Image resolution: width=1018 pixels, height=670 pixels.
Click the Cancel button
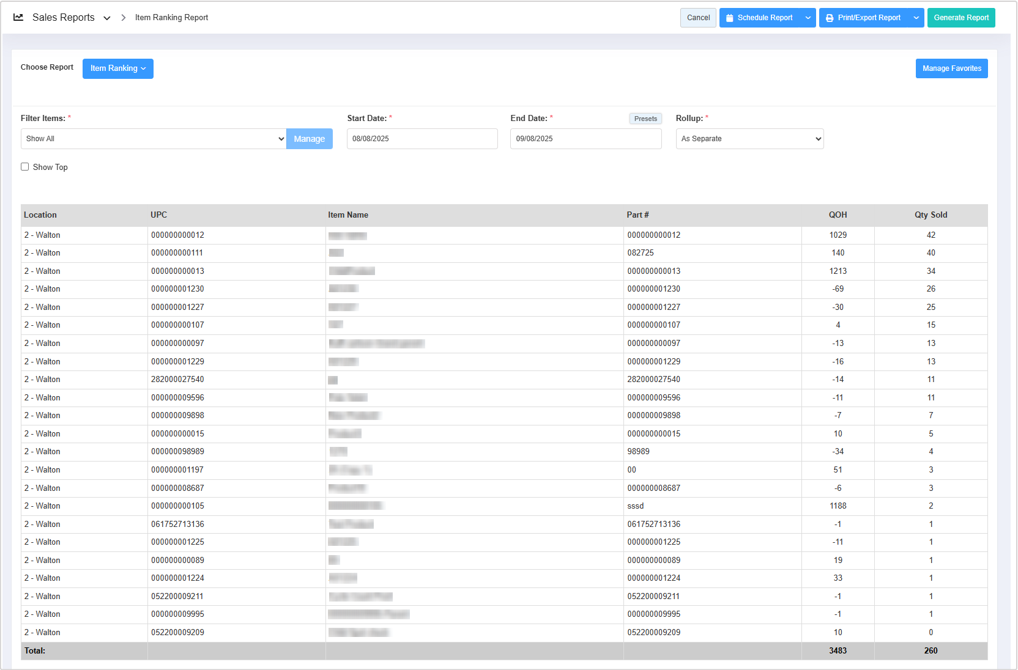click(x=698, y=18)
